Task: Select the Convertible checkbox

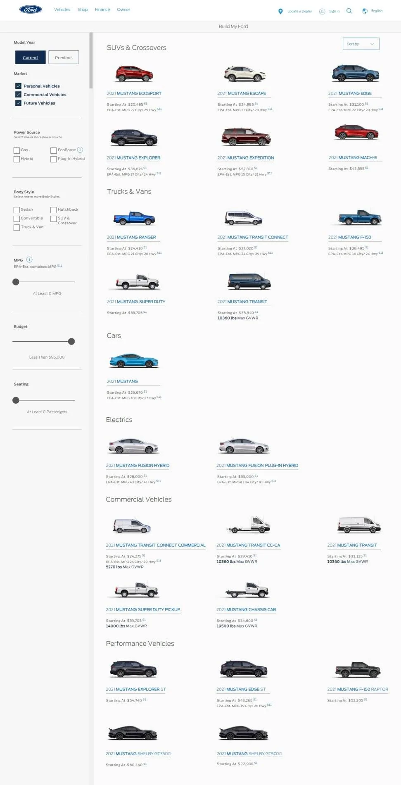Action: pyautogui.click(x=17, y=219)
